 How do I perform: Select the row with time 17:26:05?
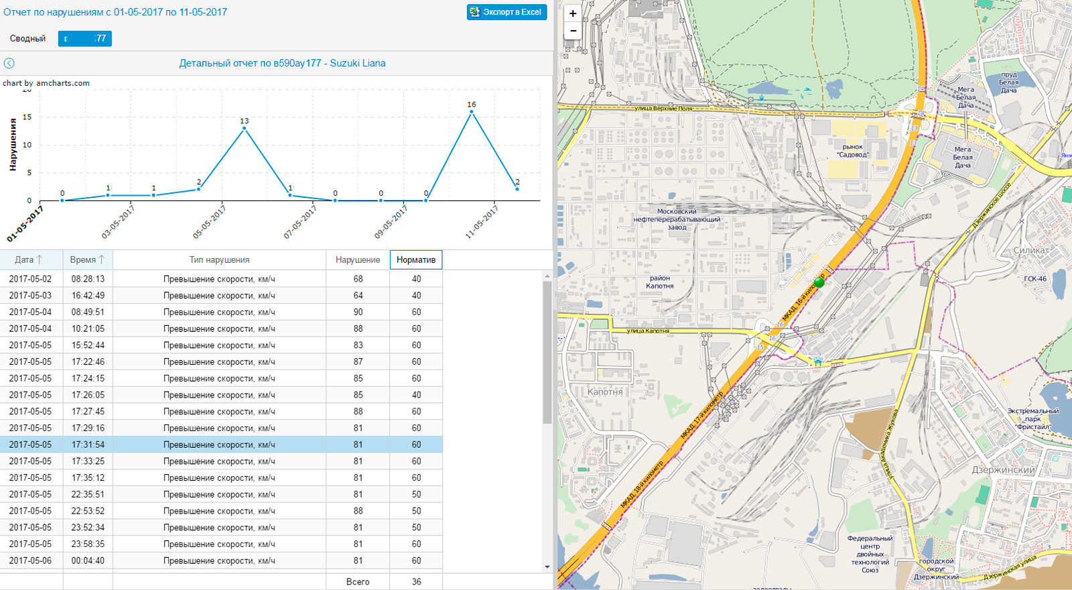[221, 395]
